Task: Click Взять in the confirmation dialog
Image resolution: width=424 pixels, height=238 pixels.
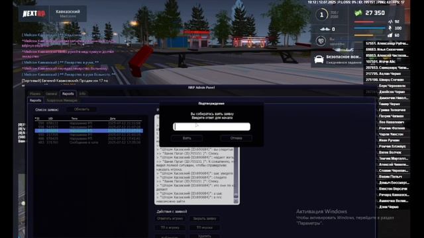Action: (187, 138)
